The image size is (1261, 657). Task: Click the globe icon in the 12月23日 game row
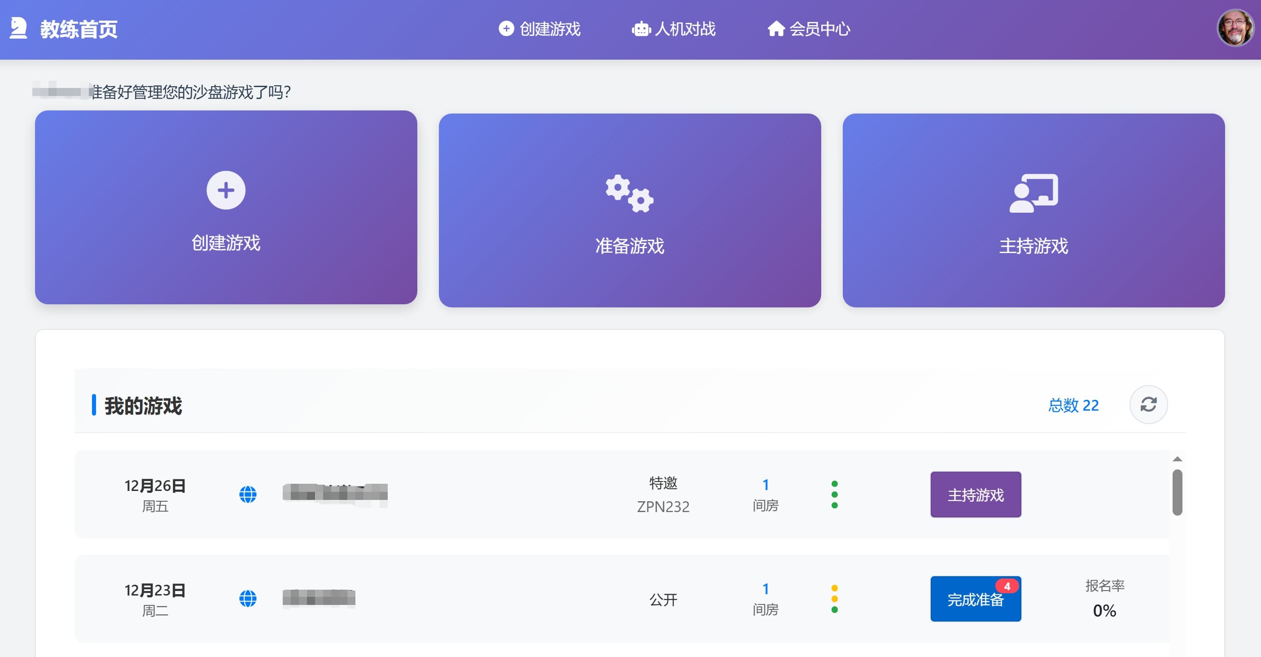(248, 598)
